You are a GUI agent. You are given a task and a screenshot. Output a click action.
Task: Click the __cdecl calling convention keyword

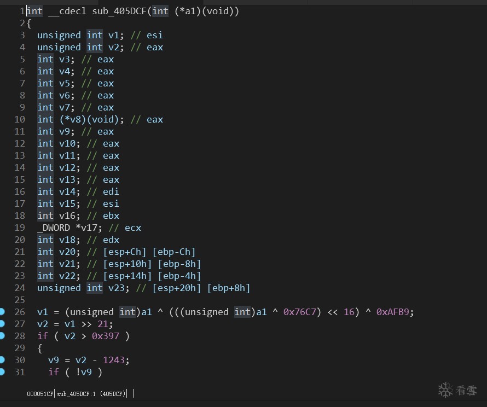pyautogui.click(x=65, y=11)
